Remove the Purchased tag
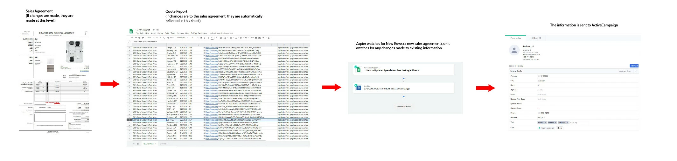 coord(567,122)
